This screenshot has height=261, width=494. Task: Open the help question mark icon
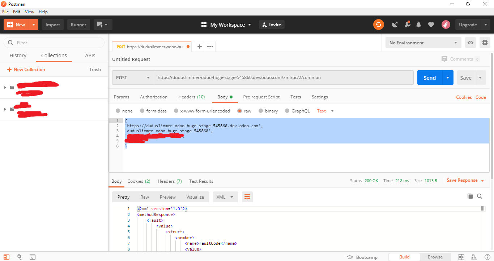pos(487,257)
